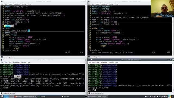Click 's.connect( (host, port) )' in client code
This screenshot has height=98, width=174.
click(x=105, y=24)
